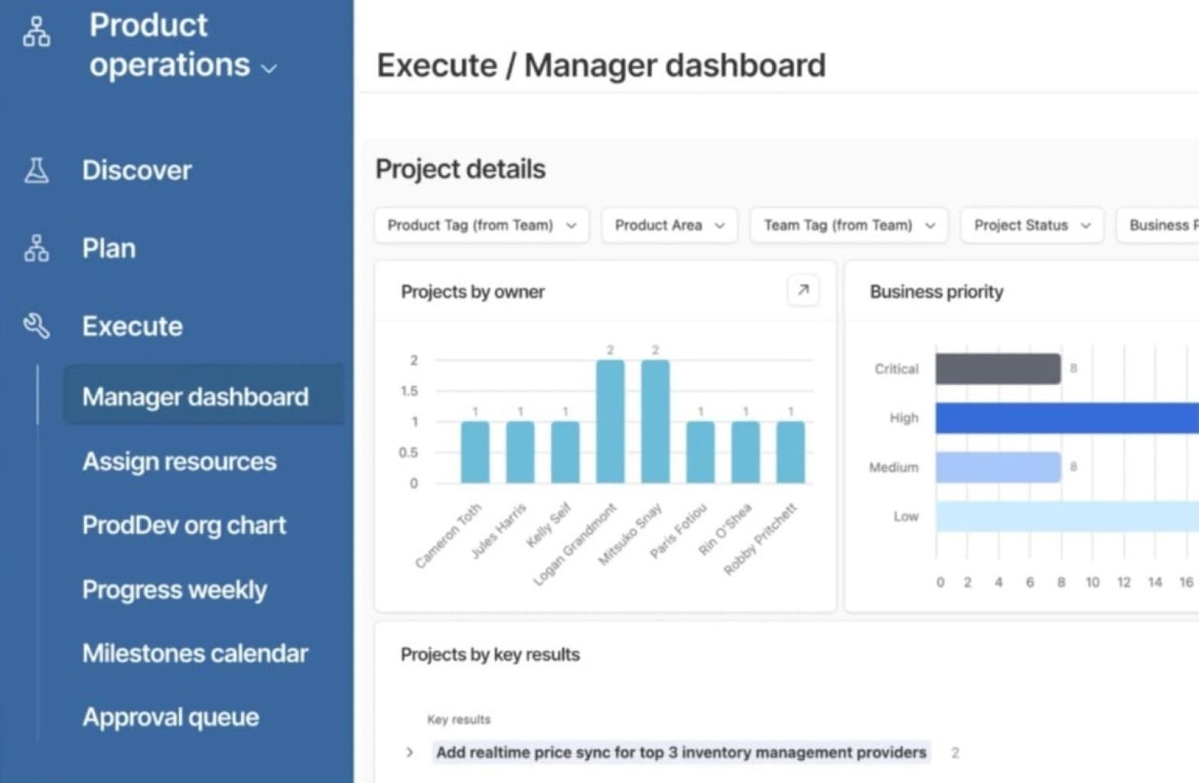Open the Product Tag (from Team) filter
The image size is (1199, 783).
coord(481,226)
